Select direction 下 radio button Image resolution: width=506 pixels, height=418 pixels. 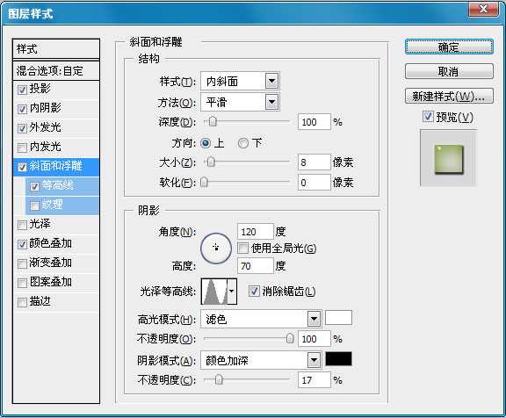point(243,143)
